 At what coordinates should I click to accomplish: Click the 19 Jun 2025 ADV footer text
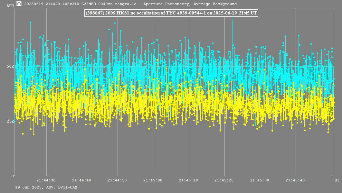pos(46,187)
